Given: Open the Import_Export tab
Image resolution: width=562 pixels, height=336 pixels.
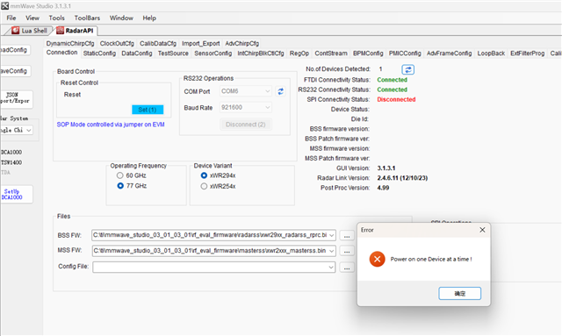Looking at the screenshot, I should click(201, 43).
